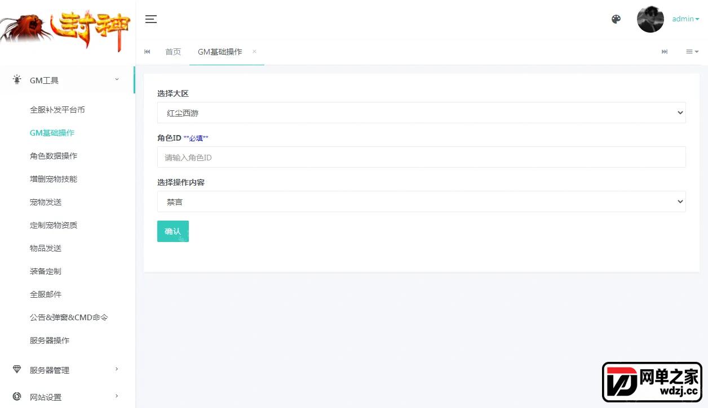This screenshot has width=708, height=408.
Task: Open GM基础操作 in the sidebar
Action: (x=52, y=133)
